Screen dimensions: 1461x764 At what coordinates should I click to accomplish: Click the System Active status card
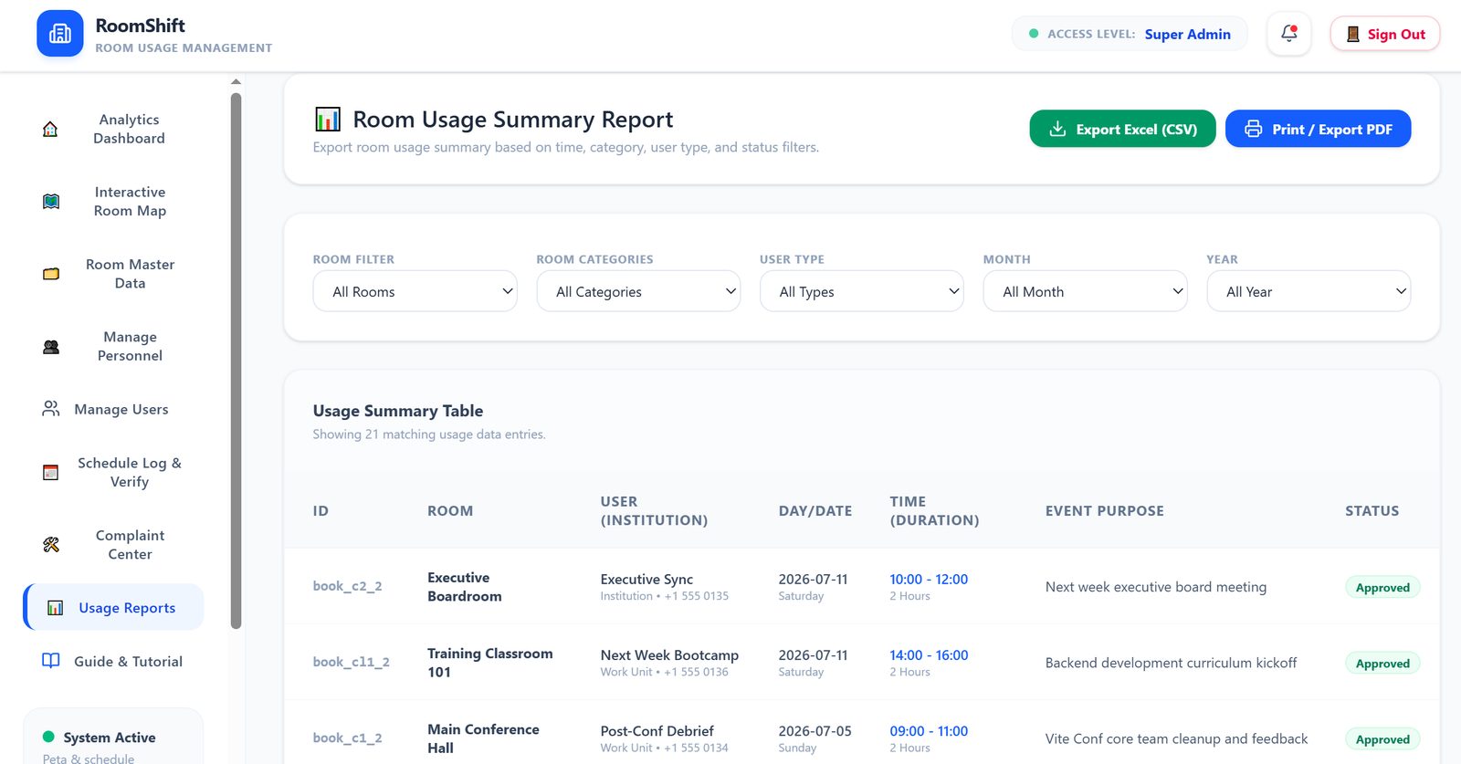click(x=113, y=737)
